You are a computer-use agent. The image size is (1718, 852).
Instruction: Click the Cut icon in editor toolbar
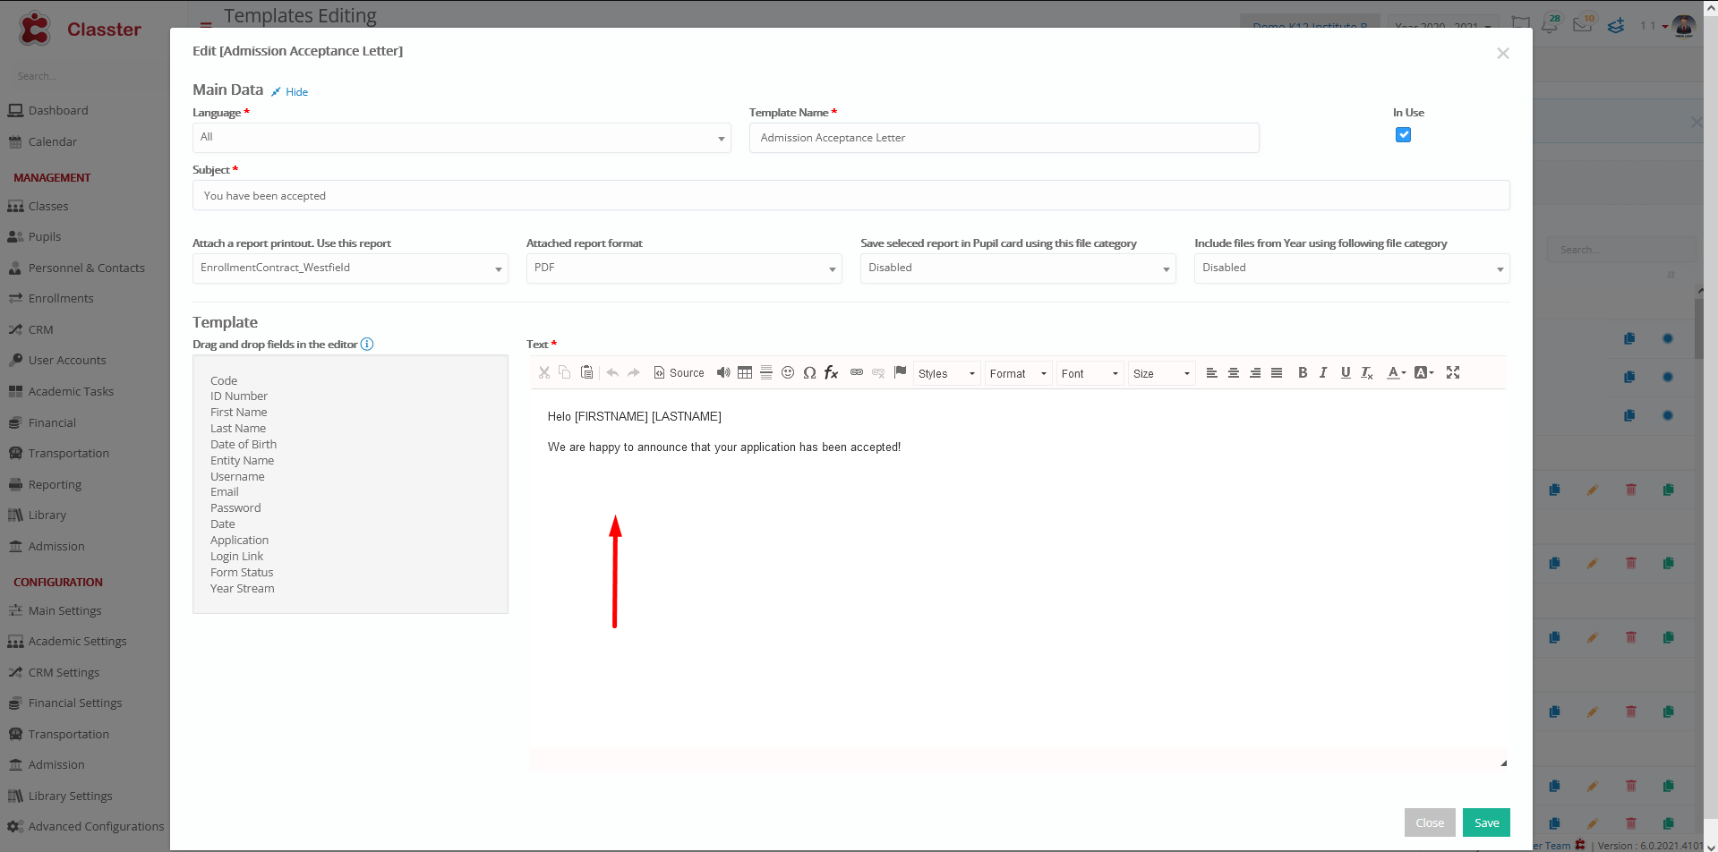click(544, 372)
